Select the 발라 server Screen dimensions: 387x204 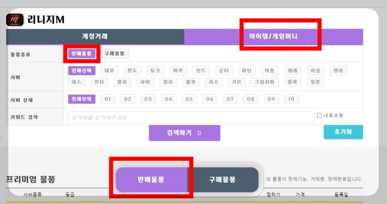tap(122, 82)
